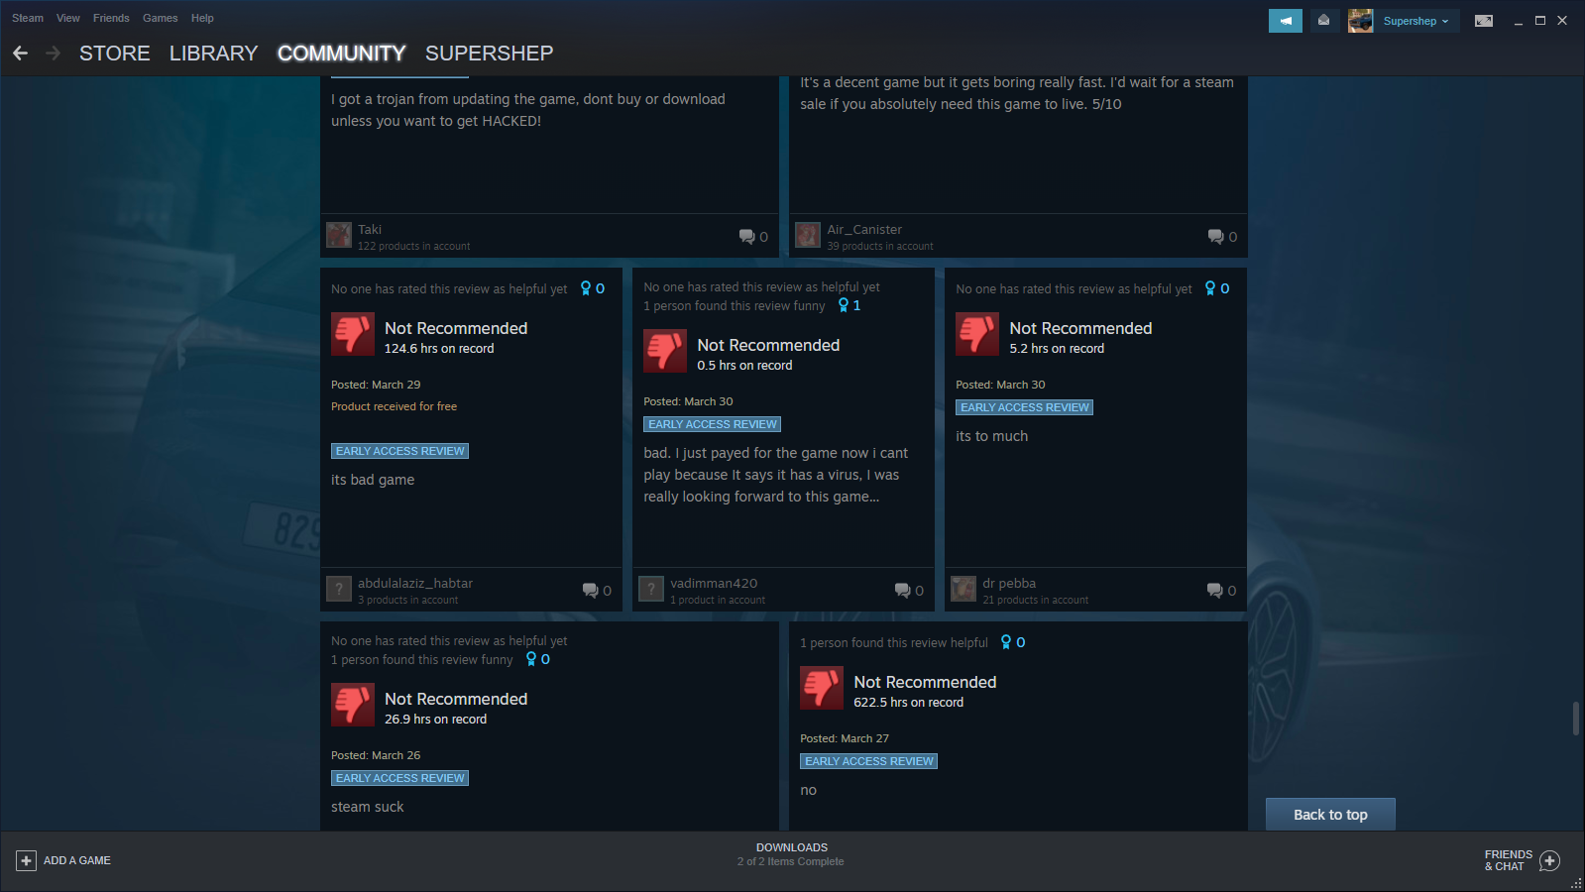1585x892 pixels.
Task: Open vadimman420's avatar placeholder
Action: [x=651, y=589]
